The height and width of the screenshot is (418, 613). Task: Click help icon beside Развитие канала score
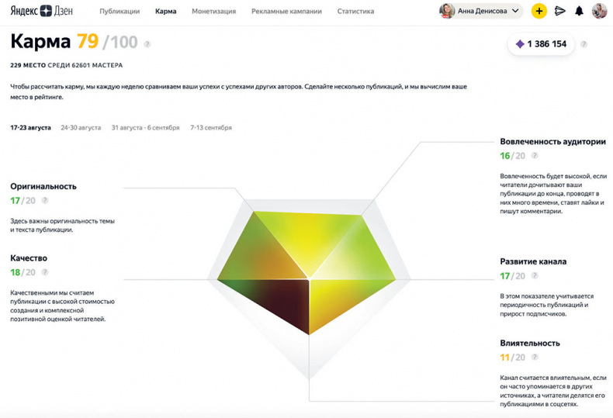click(535, 276)
